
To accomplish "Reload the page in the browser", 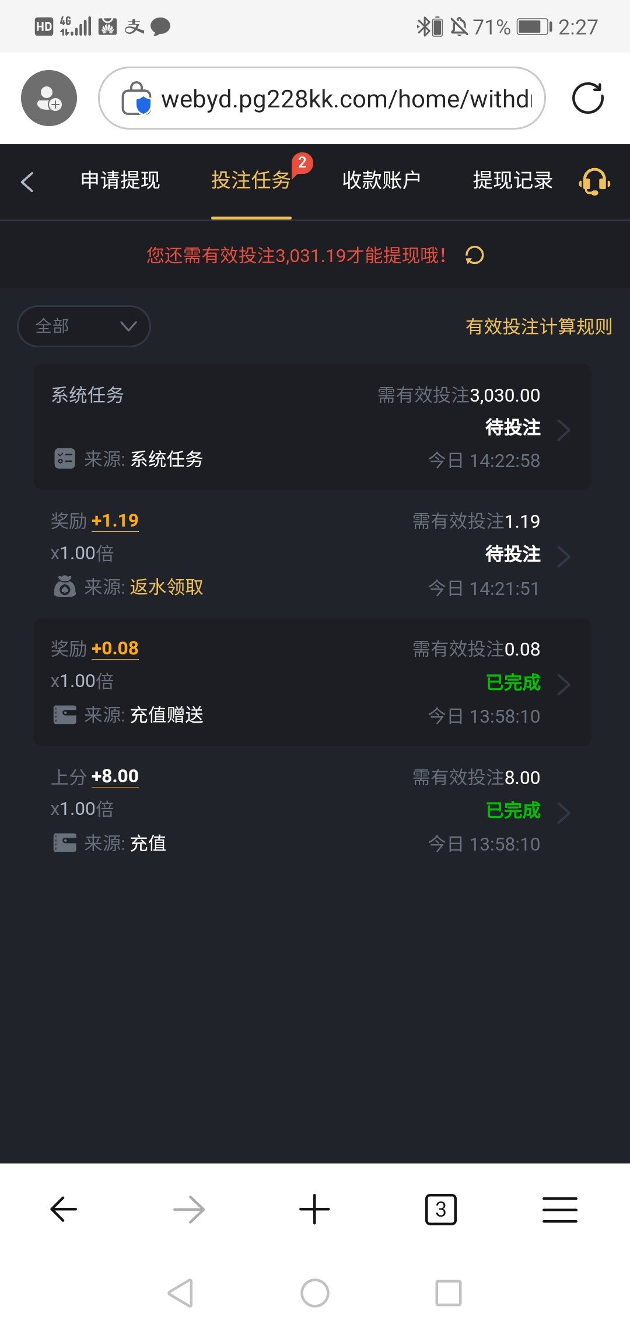I will [x=587, y=98].
